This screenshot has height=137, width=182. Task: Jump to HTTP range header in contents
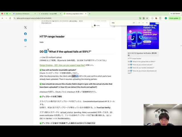point(135,59)
